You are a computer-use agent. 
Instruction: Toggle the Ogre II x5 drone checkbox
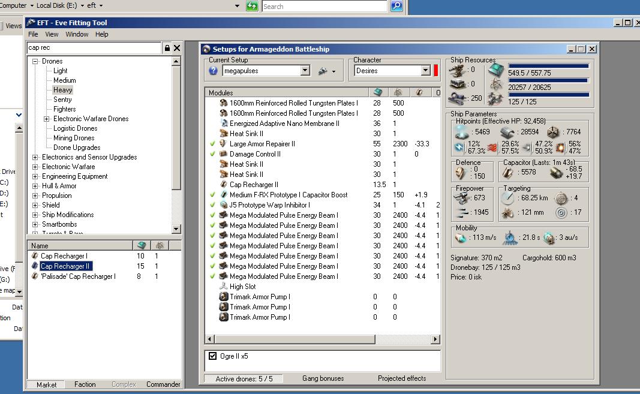pos(213,356)
